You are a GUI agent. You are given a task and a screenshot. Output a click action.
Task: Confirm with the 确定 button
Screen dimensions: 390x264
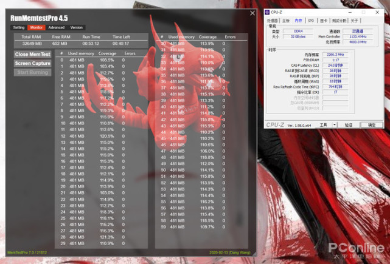pos(372,125)
